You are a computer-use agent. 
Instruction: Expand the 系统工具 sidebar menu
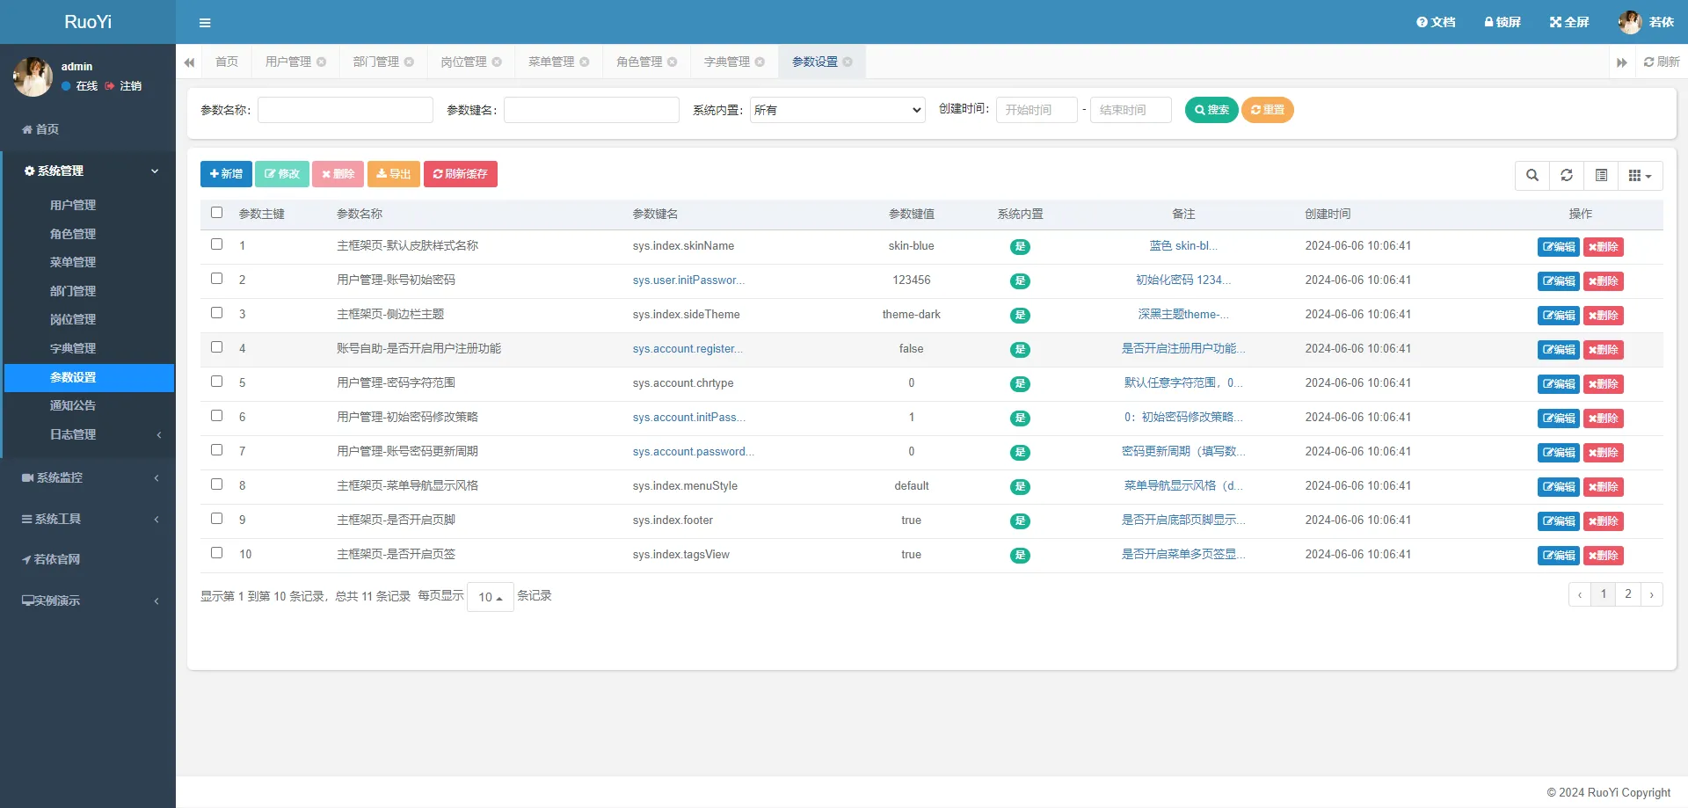88,519
